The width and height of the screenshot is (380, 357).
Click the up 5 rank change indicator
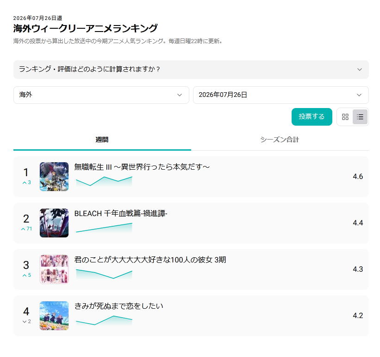(x=27, y=275)
